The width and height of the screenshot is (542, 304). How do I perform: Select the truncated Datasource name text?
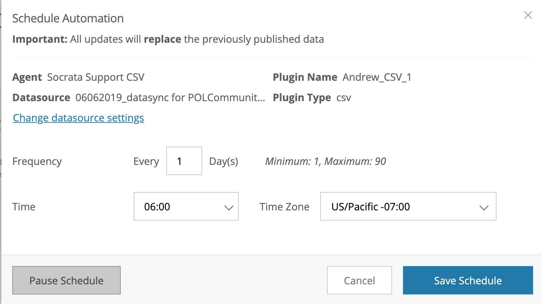[x=170, y=97]
